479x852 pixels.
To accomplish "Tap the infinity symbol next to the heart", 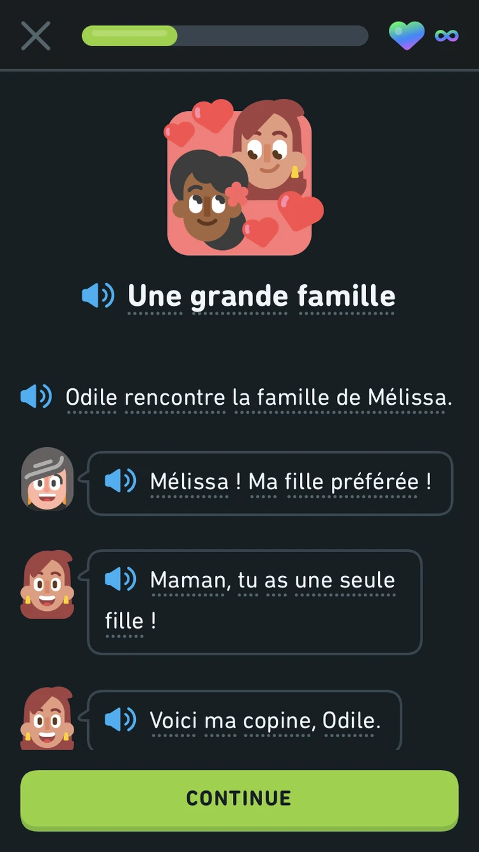I will tap(446, 36).
